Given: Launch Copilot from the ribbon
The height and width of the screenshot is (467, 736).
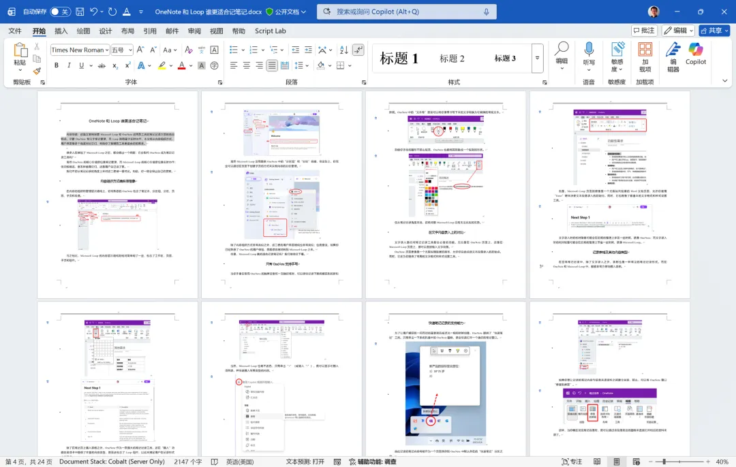Looking at the screenshot, I should click(x=696, y=54).
